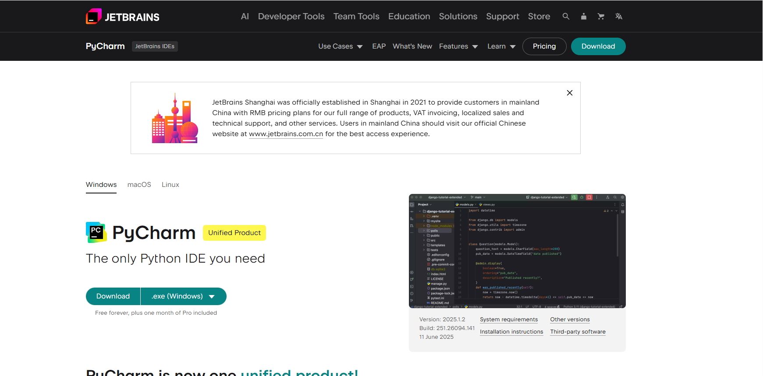Select the Windows tab
This screenshot has width=763, height=376.
(x=101, y=185)
